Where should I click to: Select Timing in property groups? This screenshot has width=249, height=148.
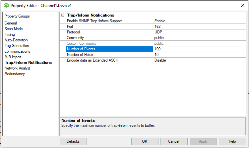point(10,34)
